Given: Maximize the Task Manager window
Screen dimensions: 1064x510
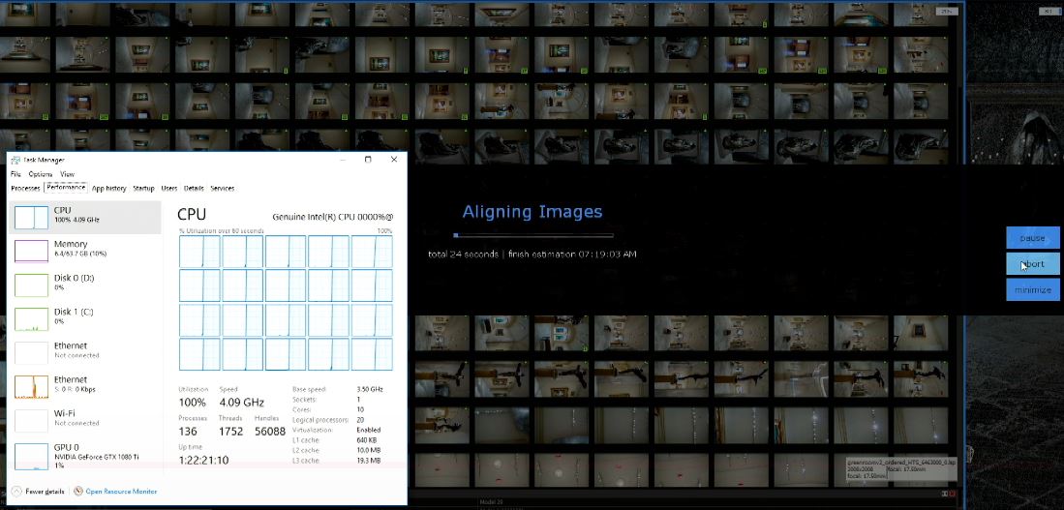Looking at the screenshot, I should coord(368,160).
